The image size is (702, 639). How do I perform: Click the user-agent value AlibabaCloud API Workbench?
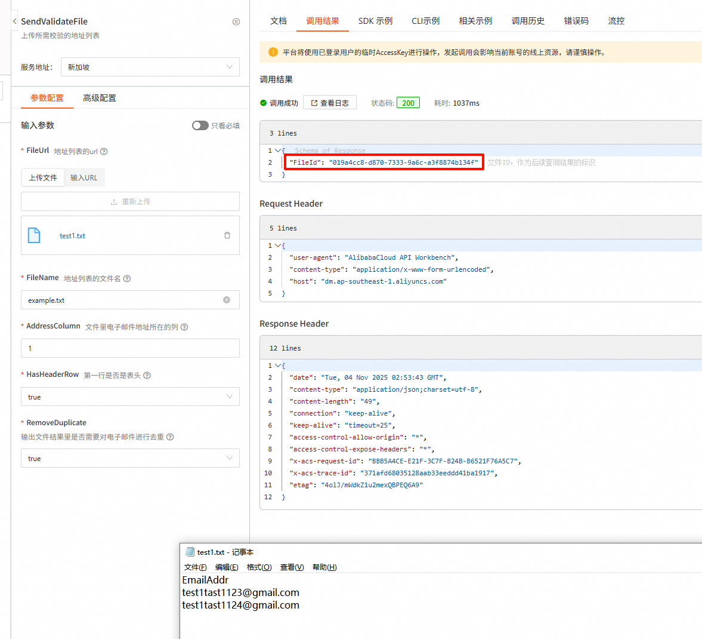click(x=400, y=257)
